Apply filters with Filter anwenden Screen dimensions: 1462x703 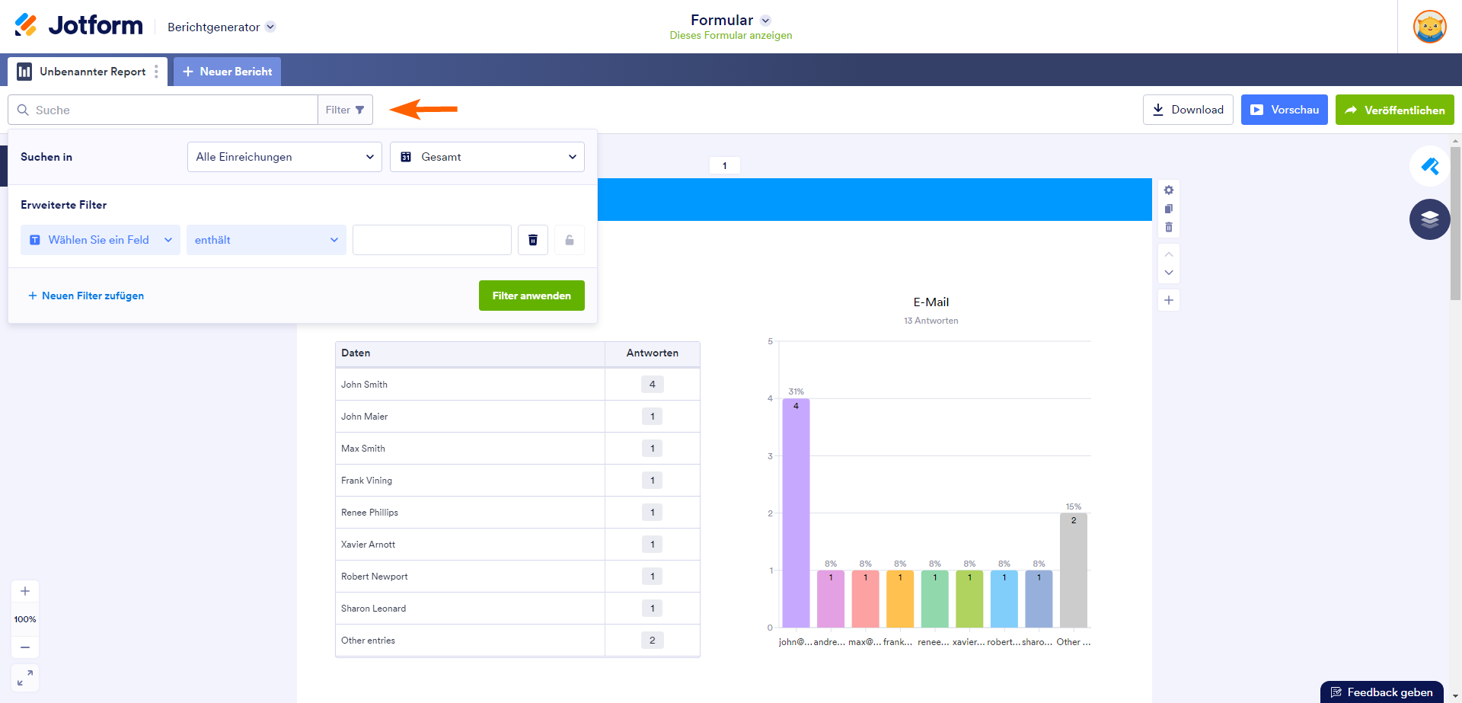pyautogui.click(x=531, y=296)
